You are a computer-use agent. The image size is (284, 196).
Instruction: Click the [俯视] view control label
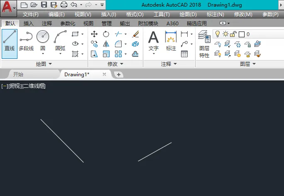tap(15, 86)
